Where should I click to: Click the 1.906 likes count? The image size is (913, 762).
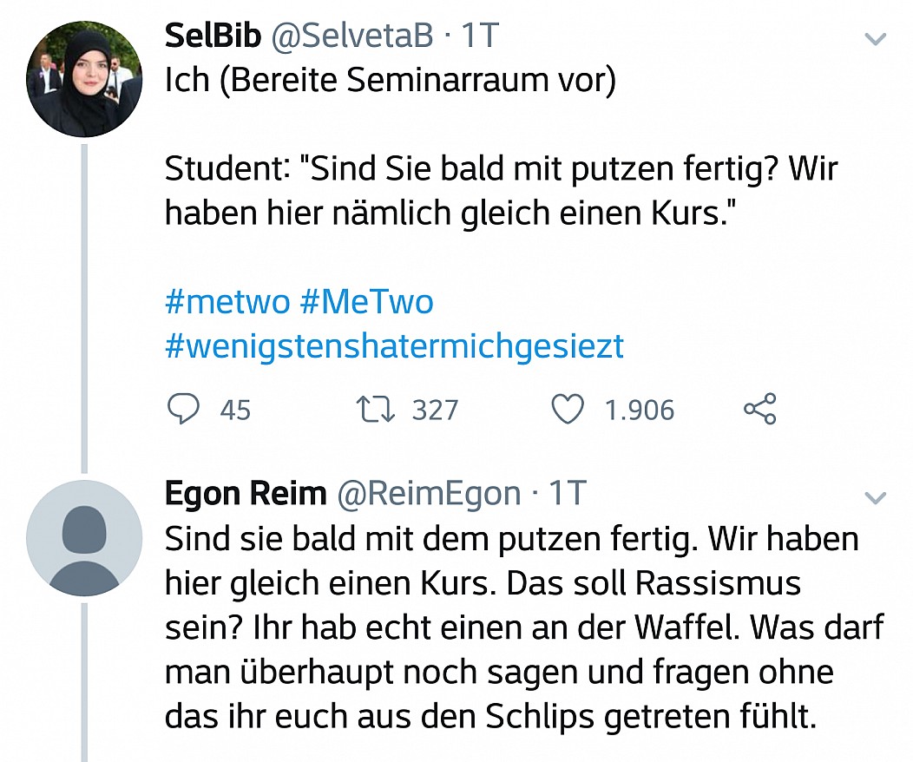tap(640, 410)
